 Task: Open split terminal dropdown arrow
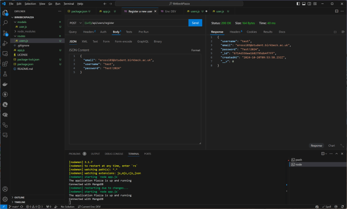pyautogui.click(x=326, y=153)
